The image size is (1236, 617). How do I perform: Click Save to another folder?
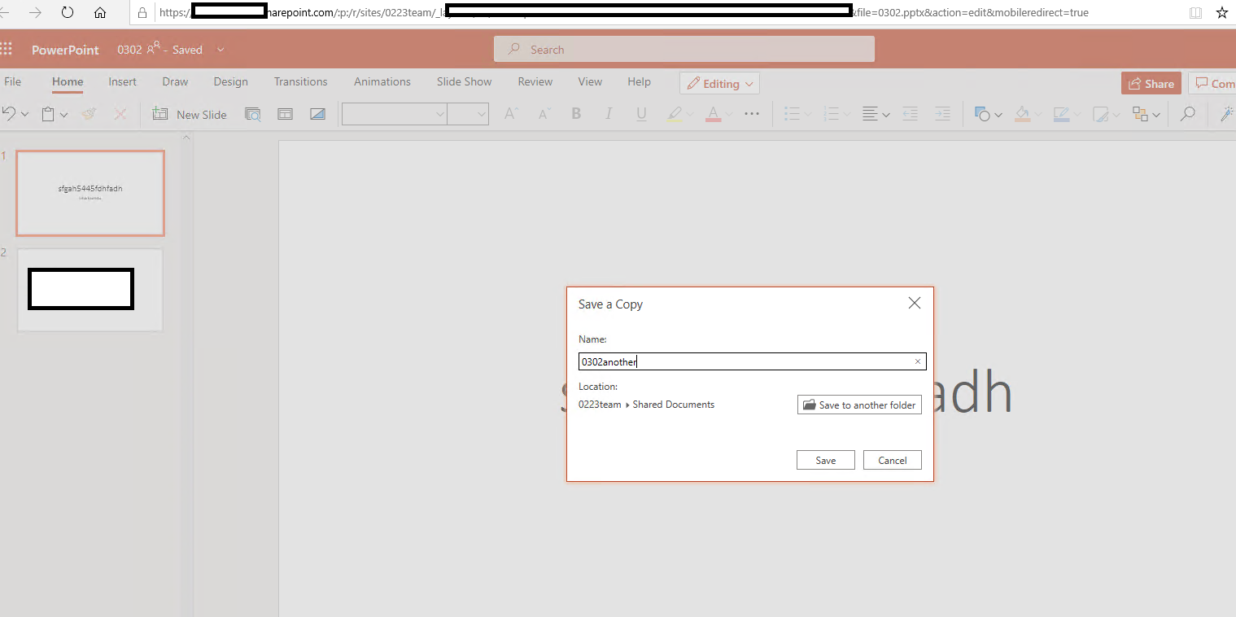tap(858, 405)
